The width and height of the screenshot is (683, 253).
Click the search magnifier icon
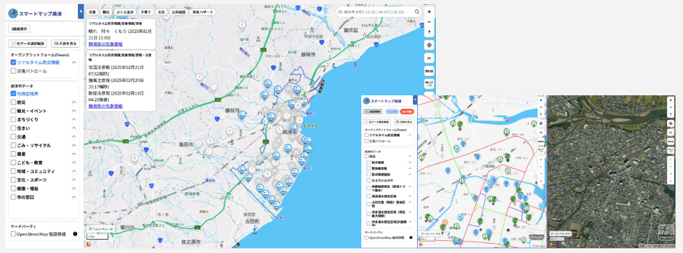[x=417, y=12]
